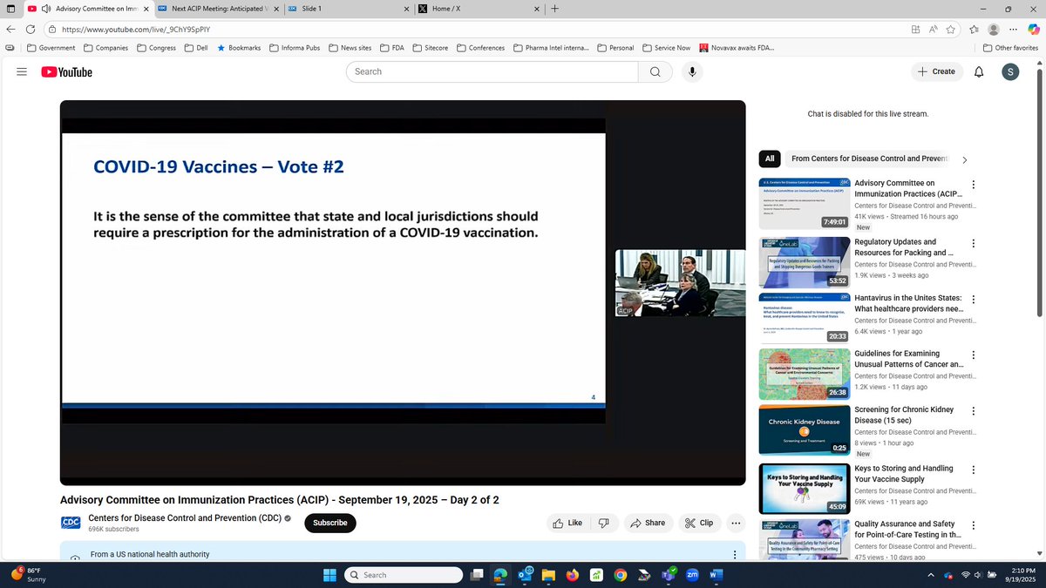Refresh the page in the browser

click(x=31, y=29)
